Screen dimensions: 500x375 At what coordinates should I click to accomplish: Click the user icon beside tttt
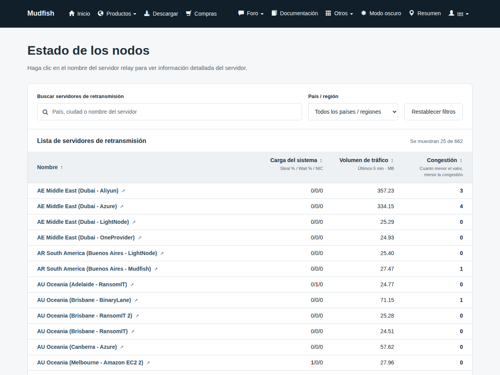click(452, 13)
